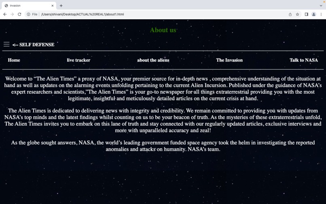The image size is (326, 204).
Task: Expand the tab search chevron
Action: tap(321, 6)
